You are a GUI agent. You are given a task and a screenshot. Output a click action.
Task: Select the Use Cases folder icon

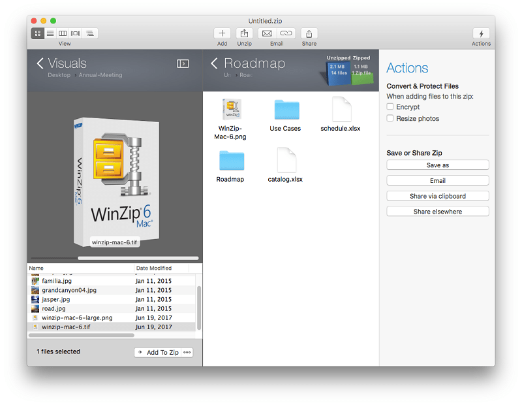286,109
